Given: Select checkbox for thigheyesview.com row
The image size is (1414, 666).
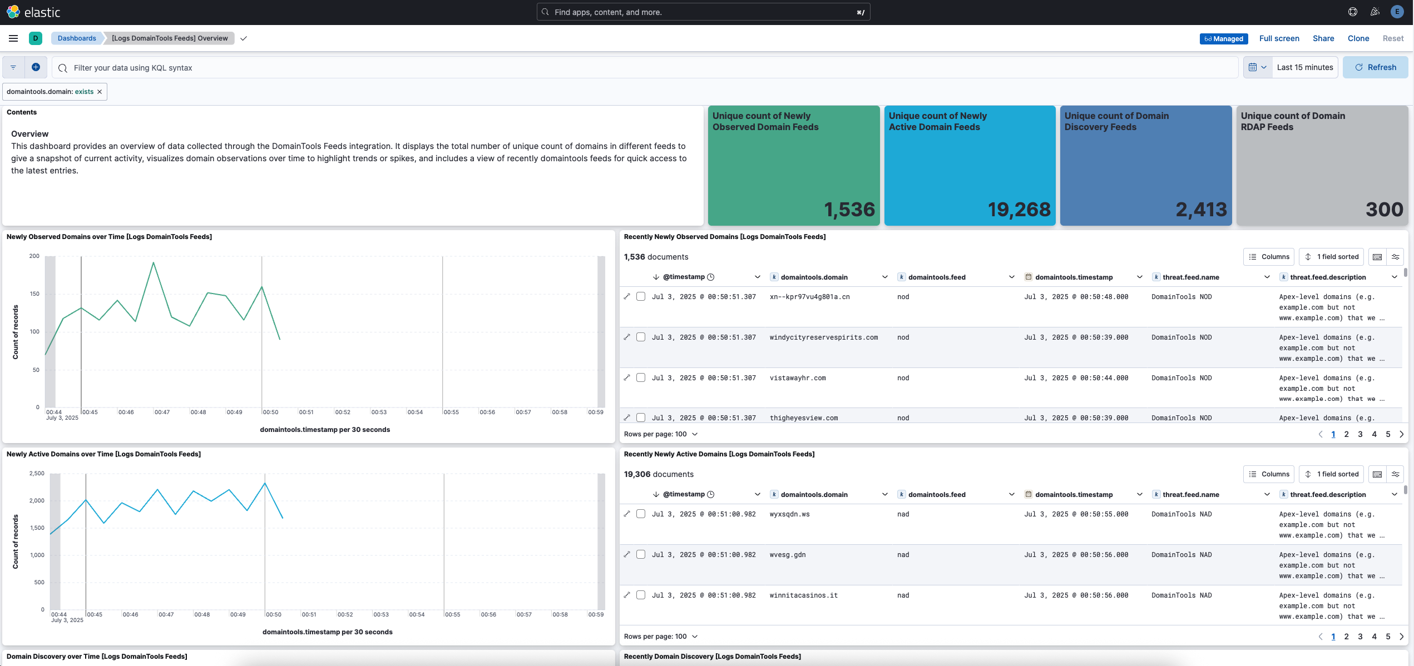Looking at the screenshot, I should [x=641, y=418].
